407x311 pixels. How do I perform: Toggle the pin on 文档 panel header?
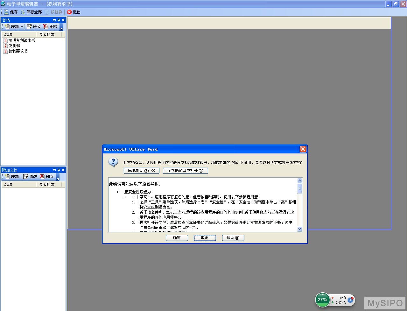(59, 20)
